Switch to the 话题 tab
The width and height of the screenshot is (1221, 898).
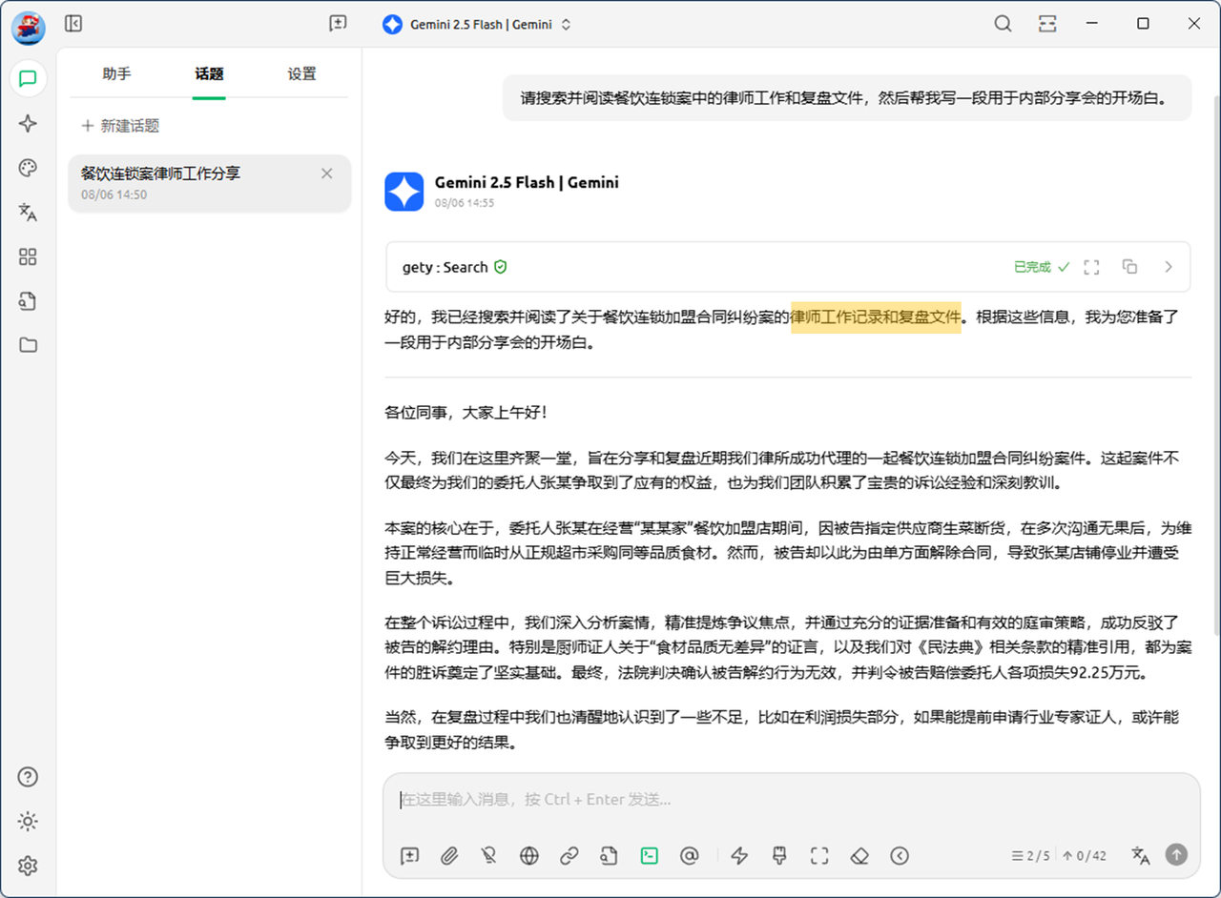point(209,73)
